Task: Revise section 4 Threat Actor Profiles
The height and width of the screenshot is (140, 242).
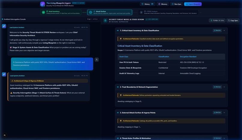Action: [217, 138]
